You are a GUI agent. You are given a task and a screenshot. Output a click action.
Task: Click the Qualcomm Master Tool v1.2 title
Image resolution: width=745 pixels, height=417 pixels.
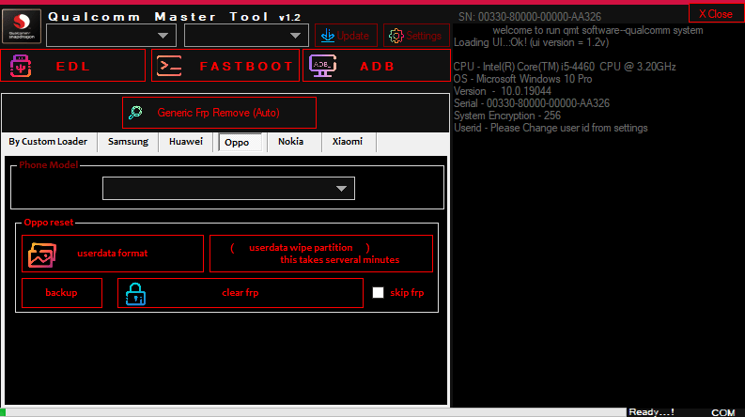click(x=175, y=17)
